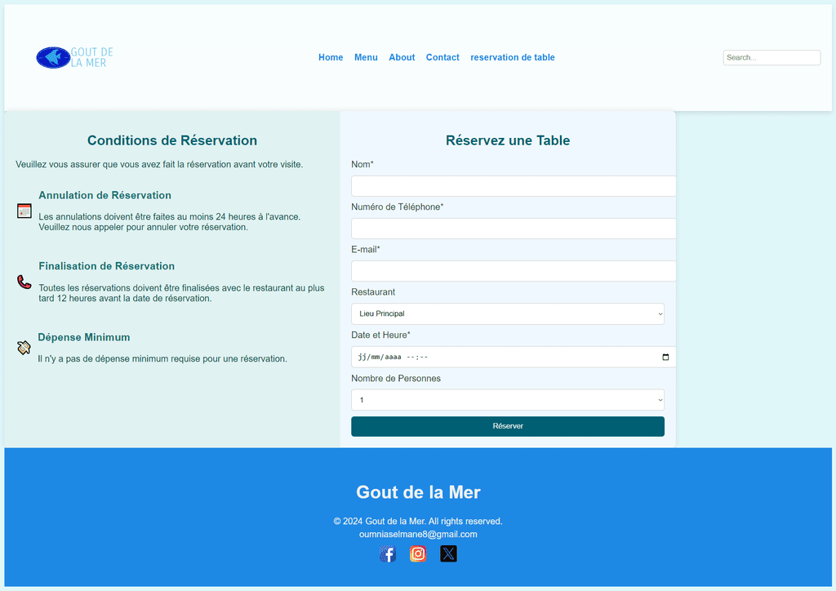Open the Contact page
Viewport: 836px width, 591px height.
[x=442, y=58]
